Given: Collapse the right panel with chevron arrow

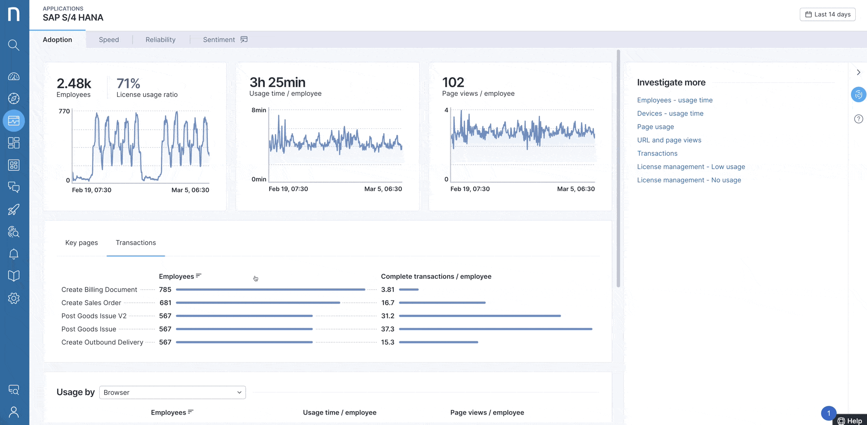Looking at the screenshot, I should click(858, 72).
